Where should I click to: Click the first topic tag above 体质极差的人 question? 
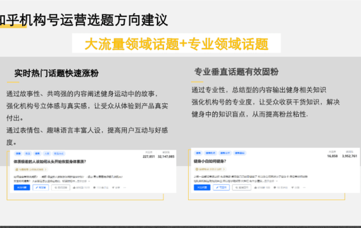[x=18, y=154]
